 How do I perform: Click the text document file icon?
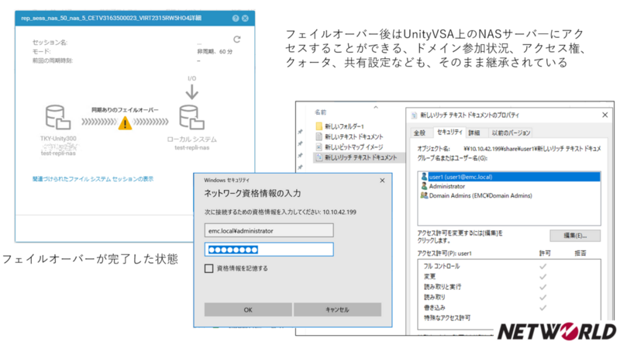click(x=319, y=136)
